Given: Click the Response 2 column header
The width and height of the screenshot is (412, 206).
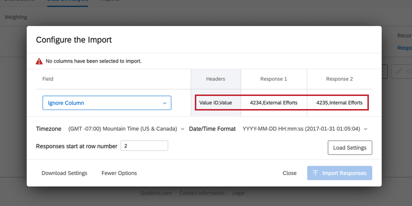Looking at the screenshot, I should [x=339, y=79].
